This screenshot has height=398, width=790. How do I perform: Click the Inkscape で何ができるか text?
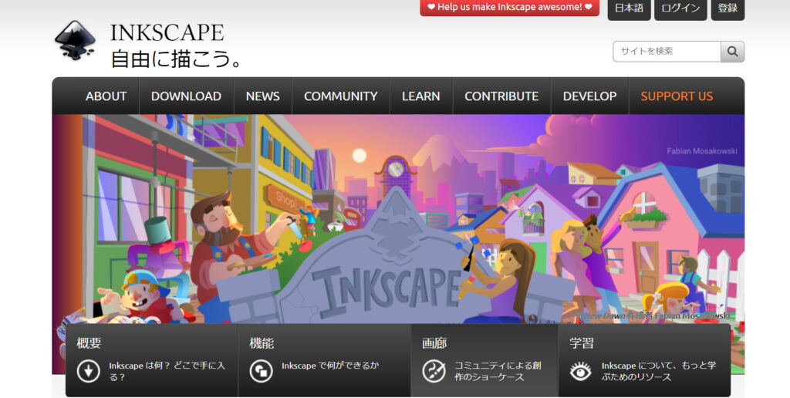coord(330,366)
